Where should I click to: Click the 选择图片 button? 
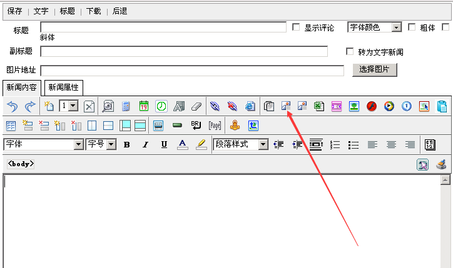click(x=374, y=69)
